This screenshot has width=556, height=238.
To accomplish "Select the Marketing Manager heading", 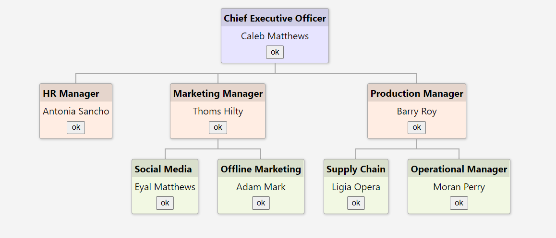I will coord(218,94).
